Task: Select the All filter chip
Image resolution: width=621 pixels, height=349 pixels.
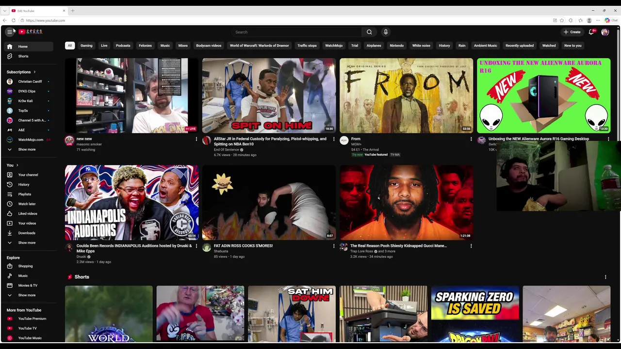Action: coord(69,46)
